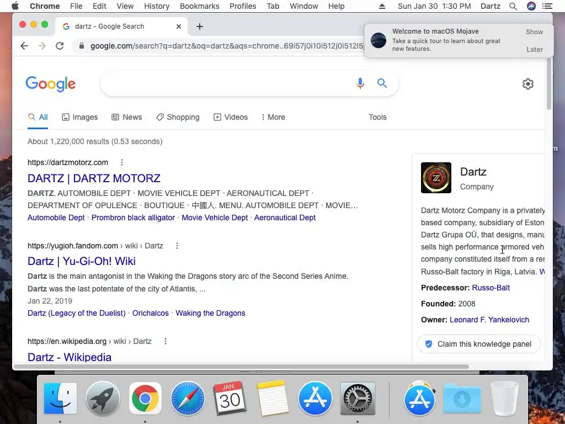The image size is (565, 424).
Task: Click the Siri icon in menu bar
Action: coord(531,6)
